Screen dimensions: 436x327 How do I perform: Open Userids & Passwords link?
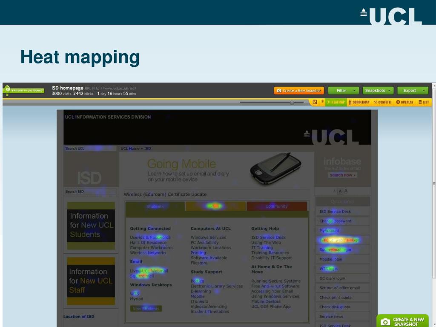pos(150,238)
